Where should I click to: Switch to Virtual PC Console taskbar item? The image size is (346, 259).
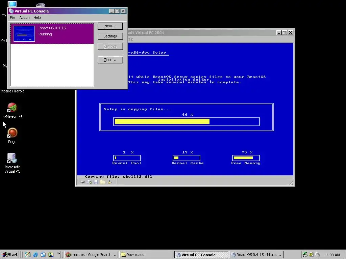(201, 255)
